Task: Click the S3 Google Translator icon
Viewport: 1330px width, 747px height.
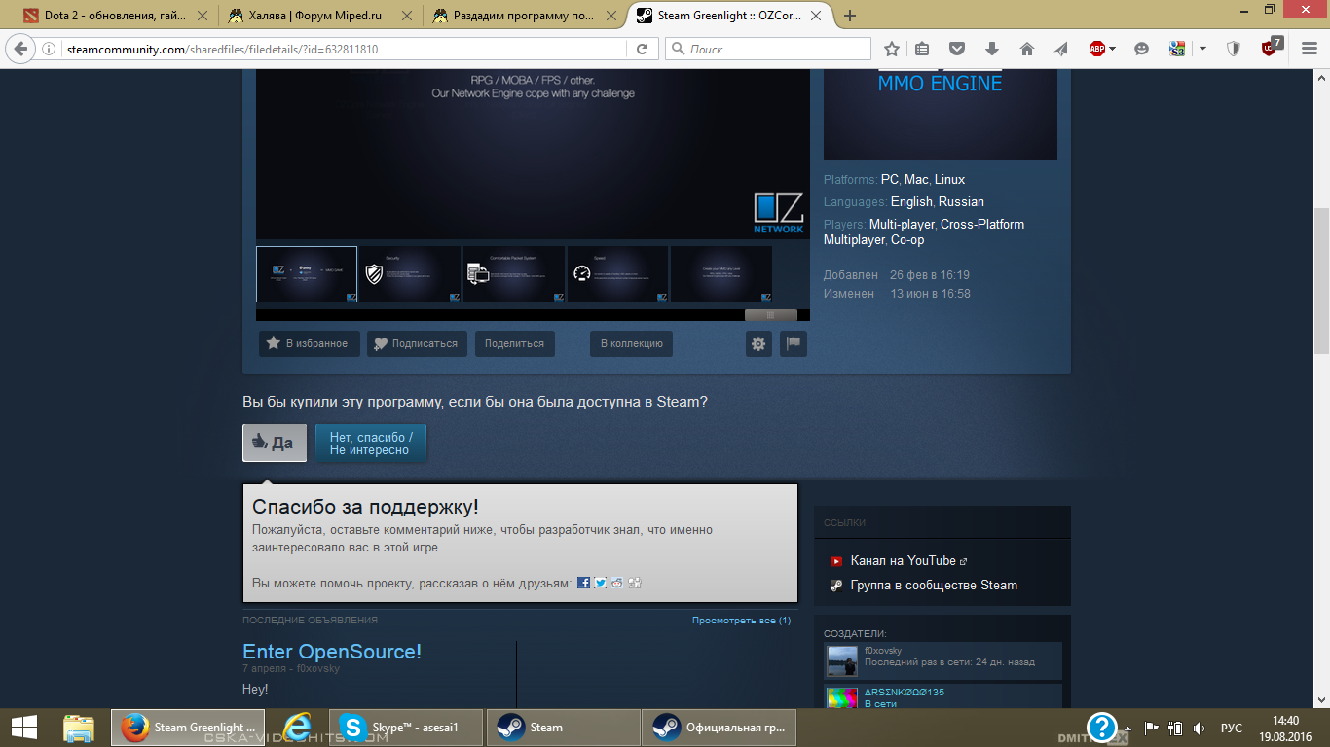Action: pos(1177,49)
